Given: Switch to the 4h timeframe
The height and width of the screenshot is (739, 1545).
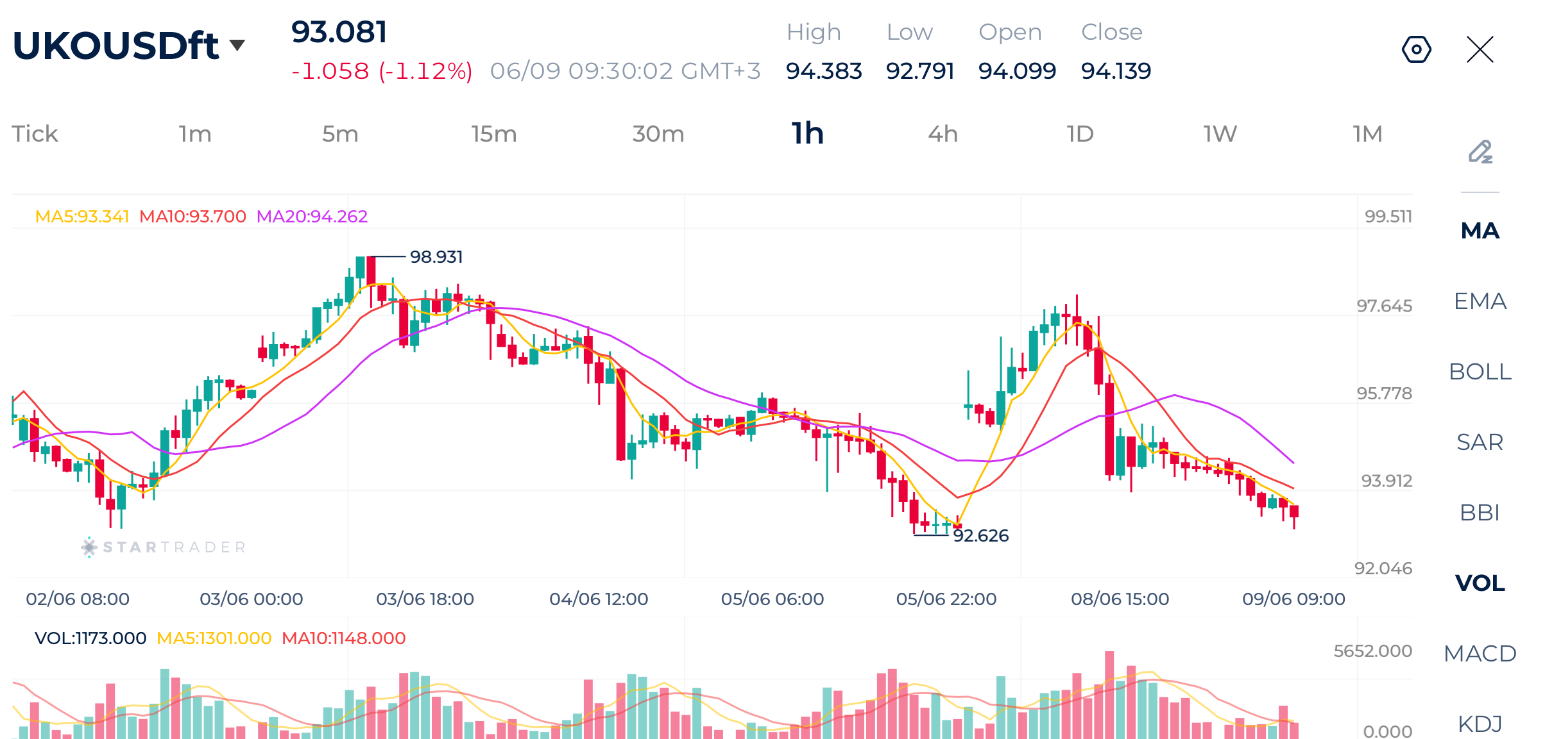Looking at the screenshot, I should coord(943,134).
